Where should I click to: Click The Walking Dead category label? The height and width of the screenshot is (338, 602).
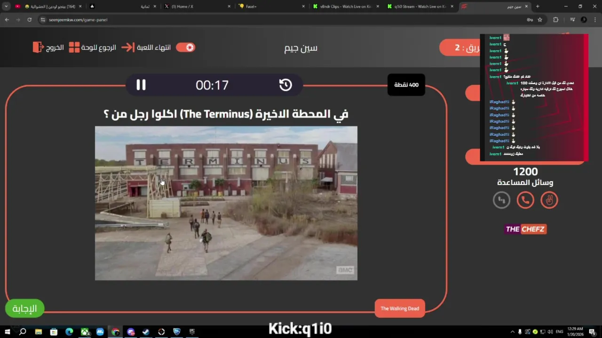coord(400,308)
